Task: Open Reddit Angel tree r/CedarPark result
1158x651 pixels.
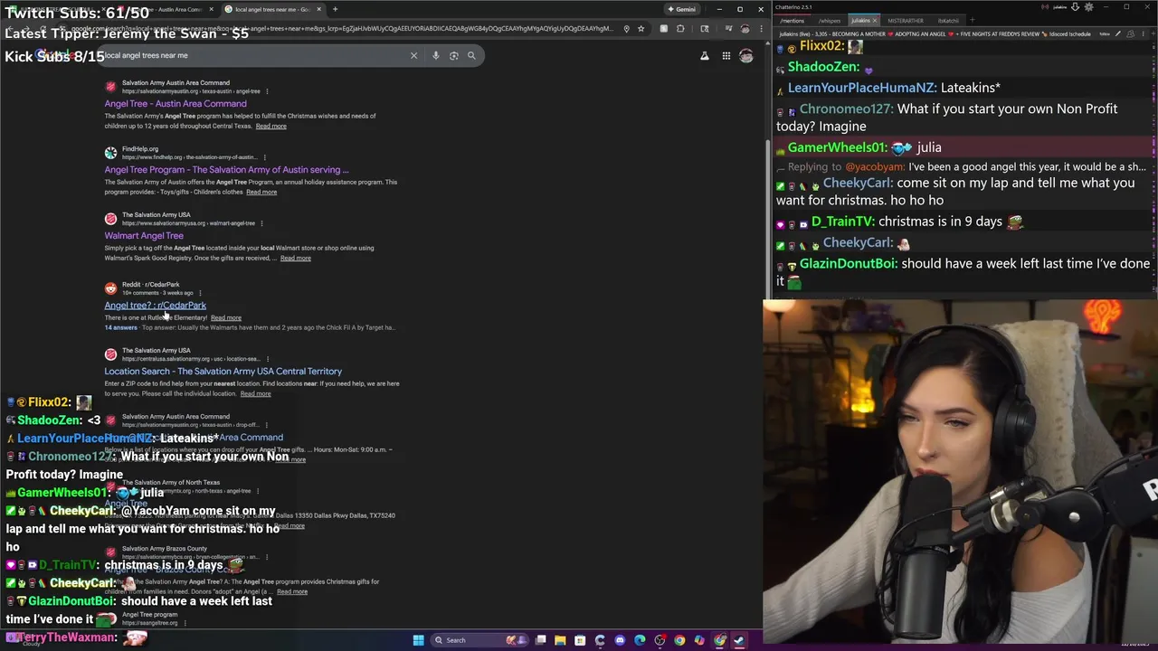Action: pos(155,305)
